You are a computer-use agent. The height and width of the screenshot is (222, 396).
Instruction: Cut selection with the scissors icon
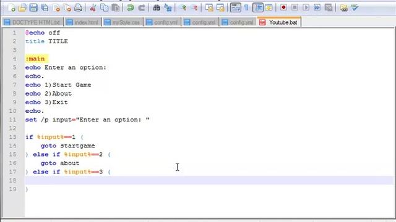pyautogui.click(x=93, y=8)
